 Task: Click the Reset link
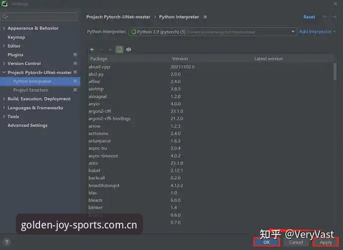point(309,17)
